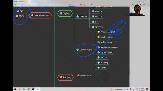Screen dimensions: 163x91
Task: Click the CSS in JS node
Action: (82, 16)
